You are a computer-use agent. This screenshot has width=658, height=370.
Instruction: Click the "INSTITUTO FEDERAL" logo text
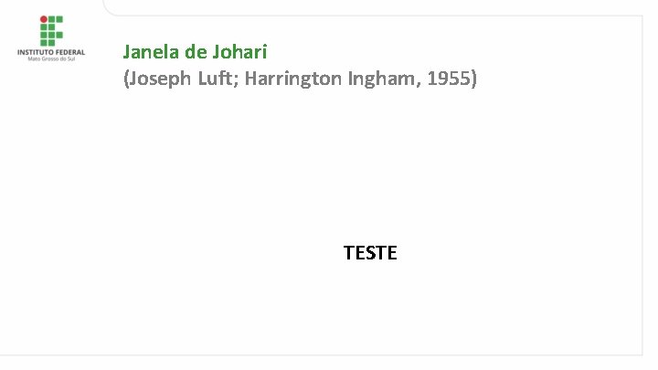coord(51,52)
